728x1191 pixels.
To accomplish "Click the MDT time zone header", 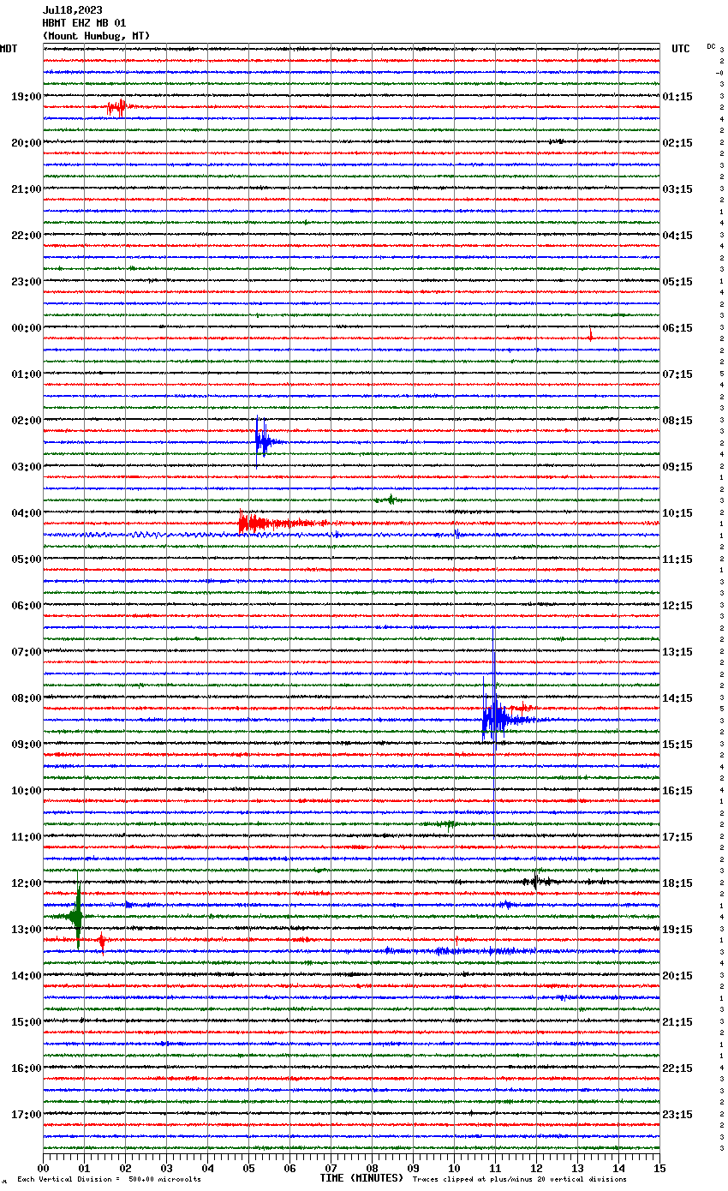I will (x=9, y=49).
